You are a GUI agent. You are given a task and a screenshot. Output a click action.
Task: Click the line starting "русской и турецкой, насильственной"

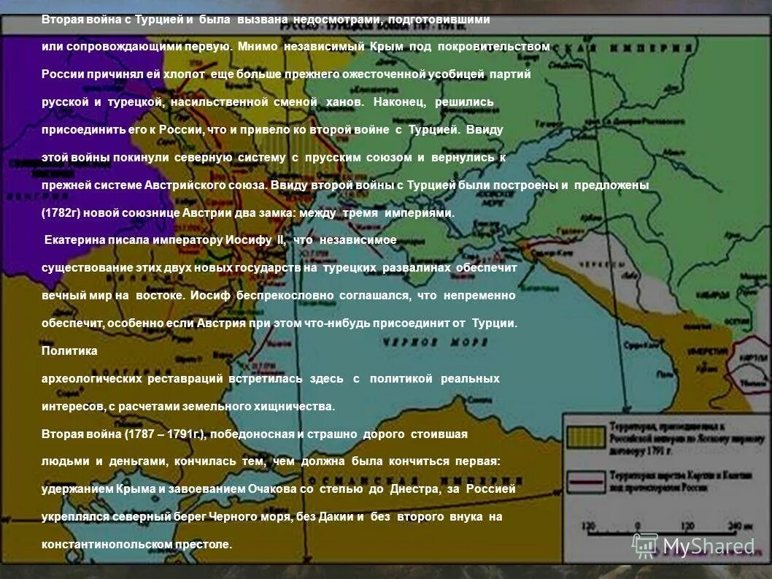(x=267, y=102)
